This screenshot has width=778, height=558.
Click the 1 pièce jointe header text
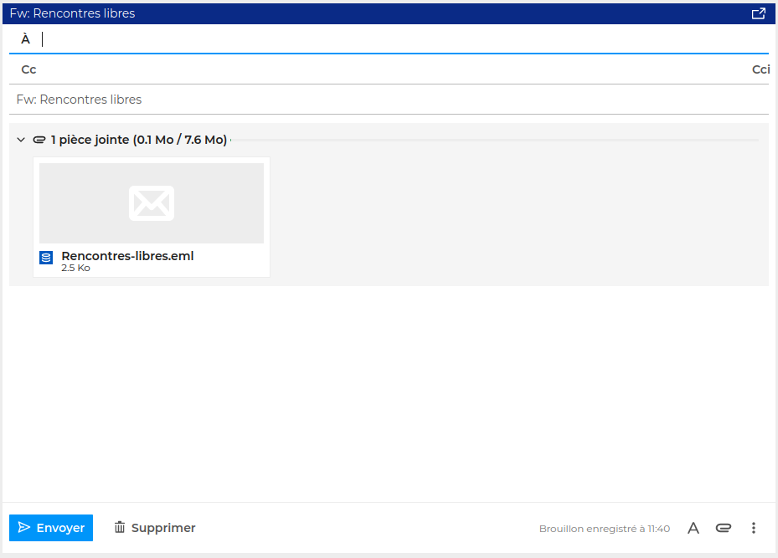(139, 140)
